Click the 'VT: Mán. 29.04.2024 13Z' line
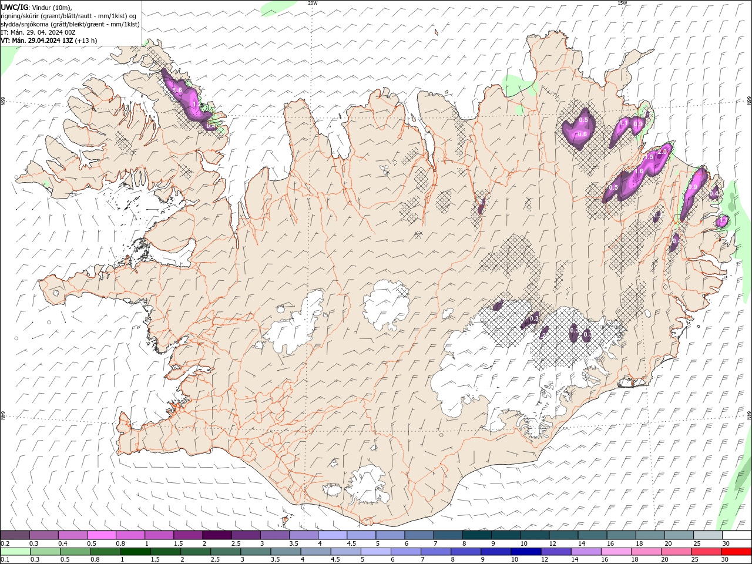This screenshot has width=752, height=564. coord(49,41)
